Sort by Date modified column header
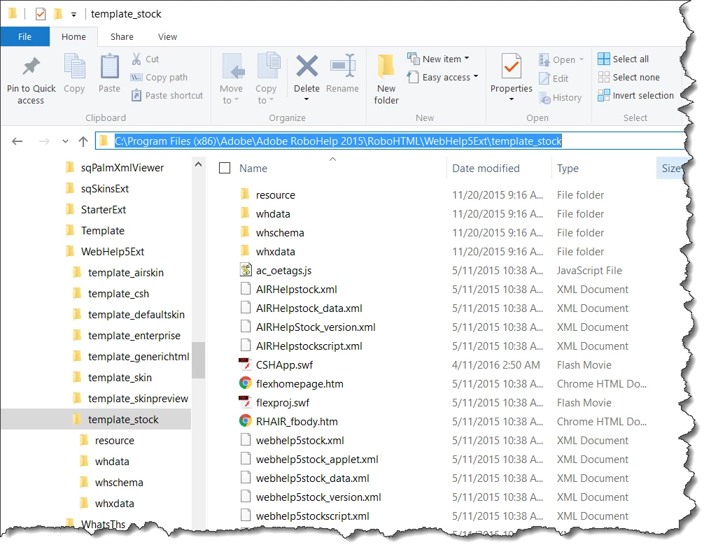The width and height of the screenshot is (711, 554). [486, 168]
